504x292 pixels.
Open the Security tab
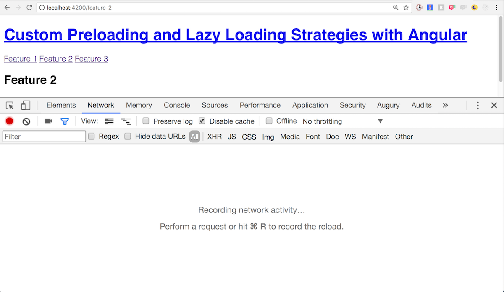pyautogui.click(x=353, y=105)
